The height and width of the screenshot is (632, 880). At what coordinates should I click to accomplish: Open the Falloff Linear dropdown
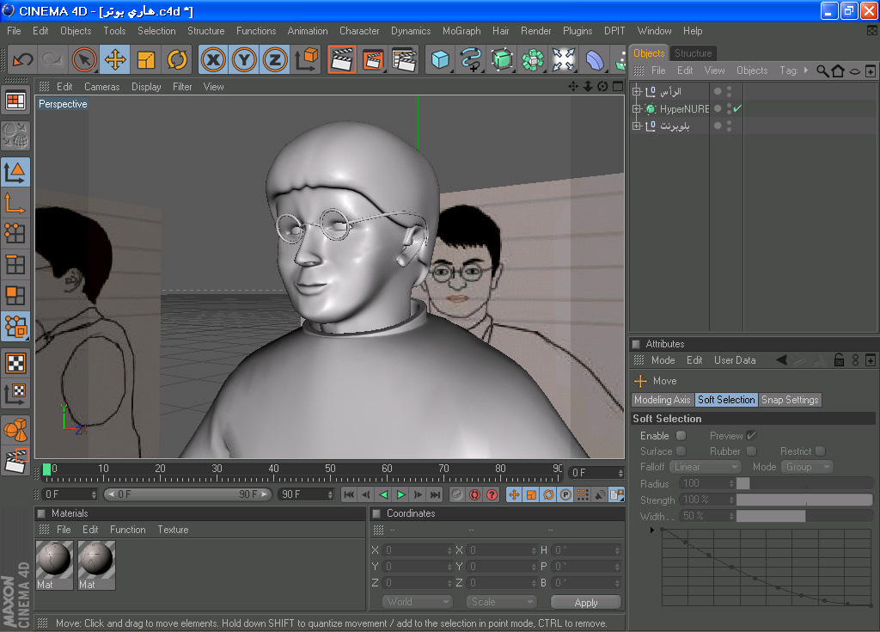point(706,467)
